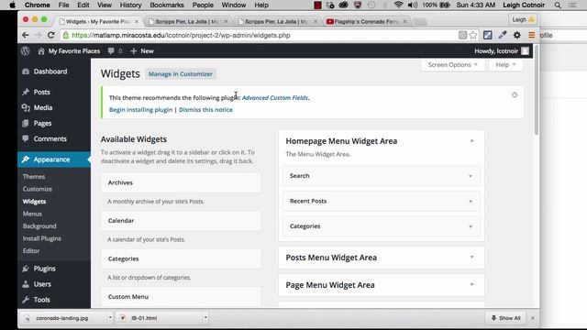Collapse Homepage Menu Widget Area

471,141
